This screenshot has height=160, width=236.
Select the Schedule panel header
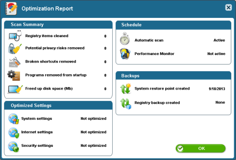(174, 25)
